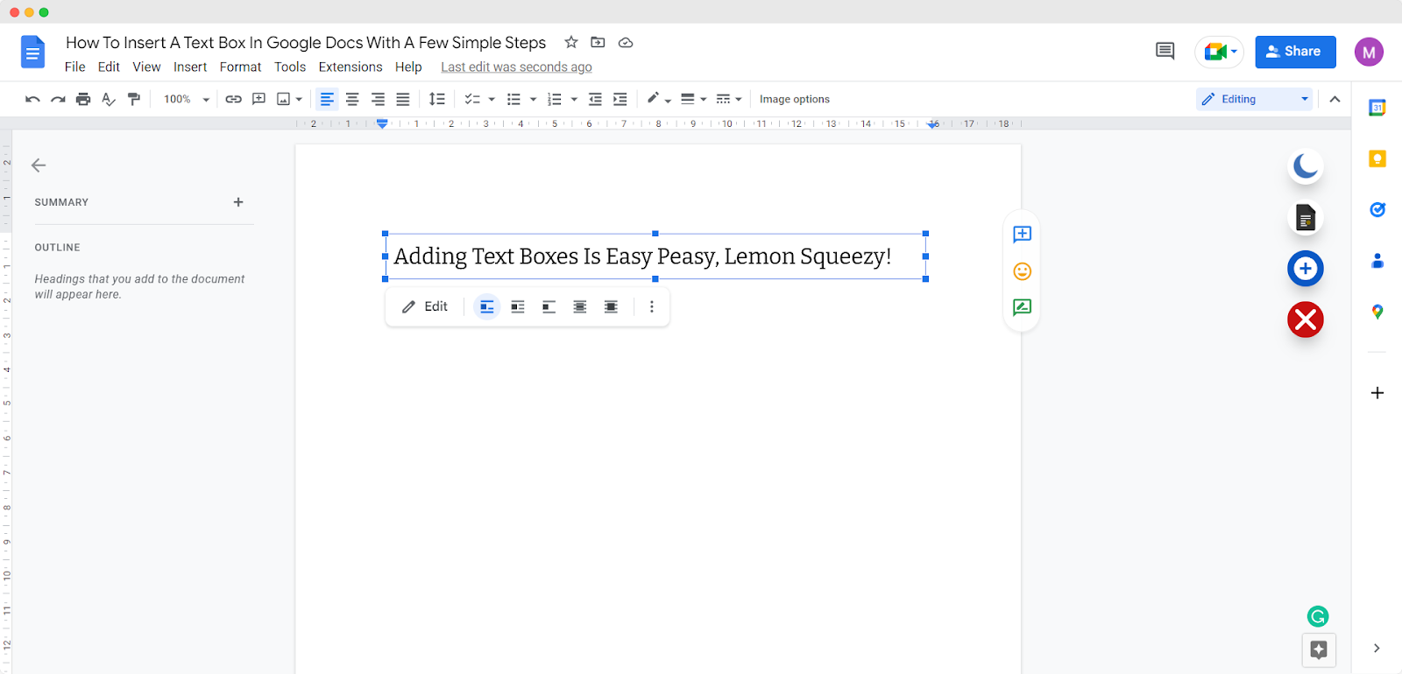Open the border dash dropdown

(729, 99)
